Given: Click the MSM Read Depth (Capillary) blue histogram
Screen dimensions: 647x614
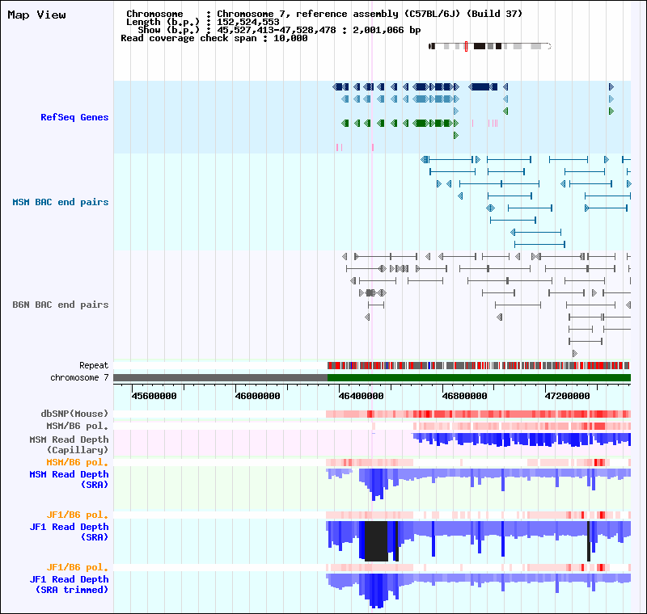Looking at the screenshot, I should pyautogui.click(x=522, y=439).
